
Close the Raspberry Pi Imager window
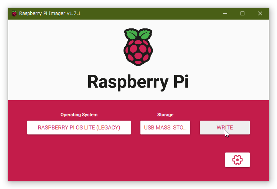click(x=260, y=13)
